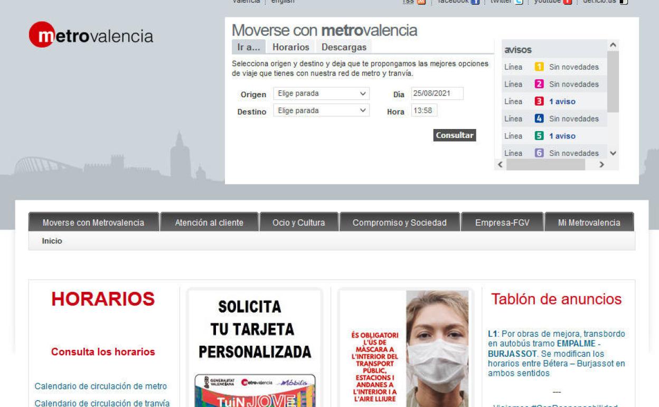Click Line 1 'Sin novedades' text

coord(574,67)
